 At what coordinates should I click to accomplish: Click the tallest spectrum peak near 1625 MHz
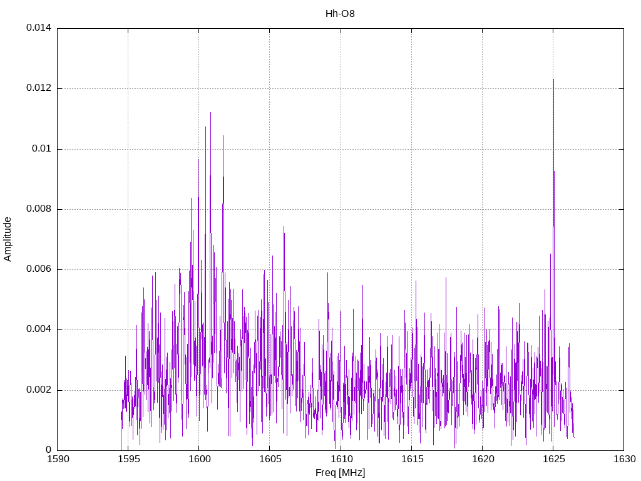(553, 81)
